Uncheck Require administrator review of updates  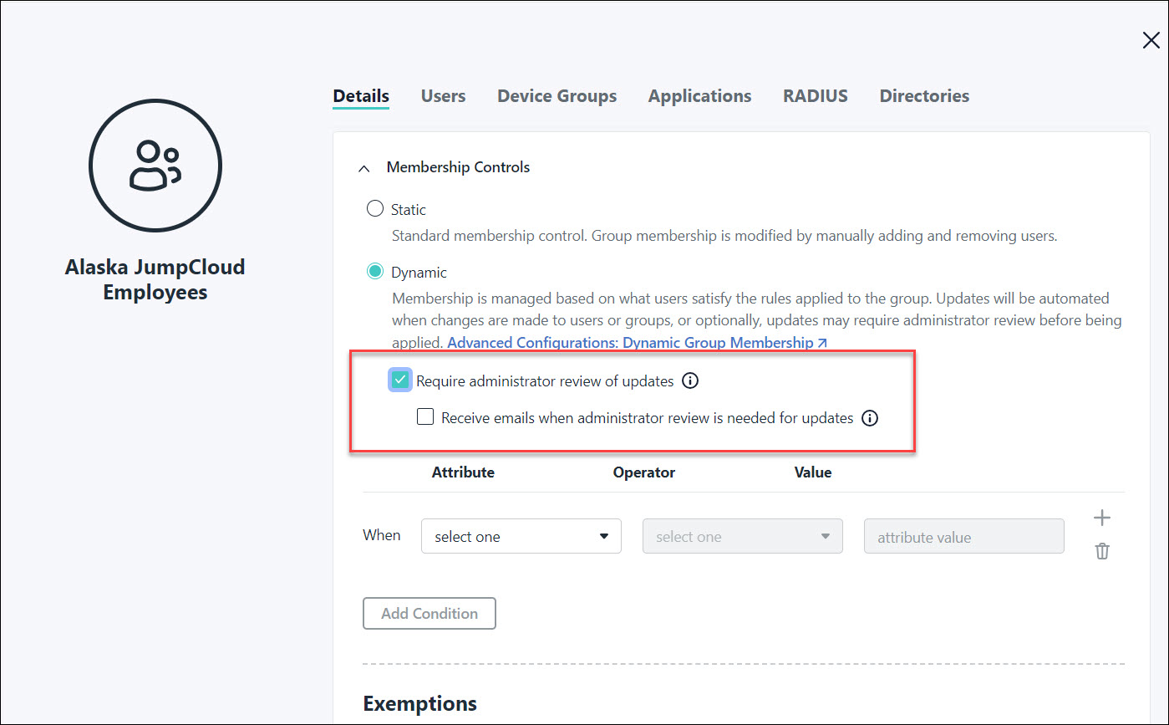pos(399,380)
